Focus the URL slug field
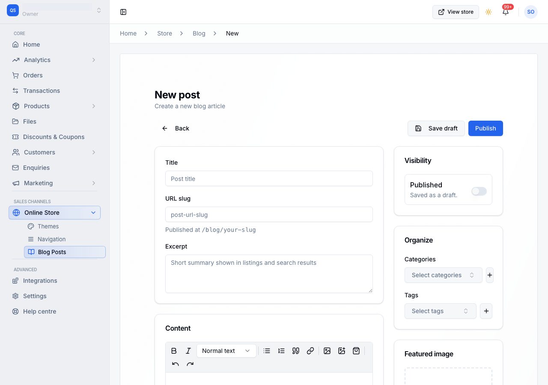This screenshot has width=548, height=385. [269, 214]
